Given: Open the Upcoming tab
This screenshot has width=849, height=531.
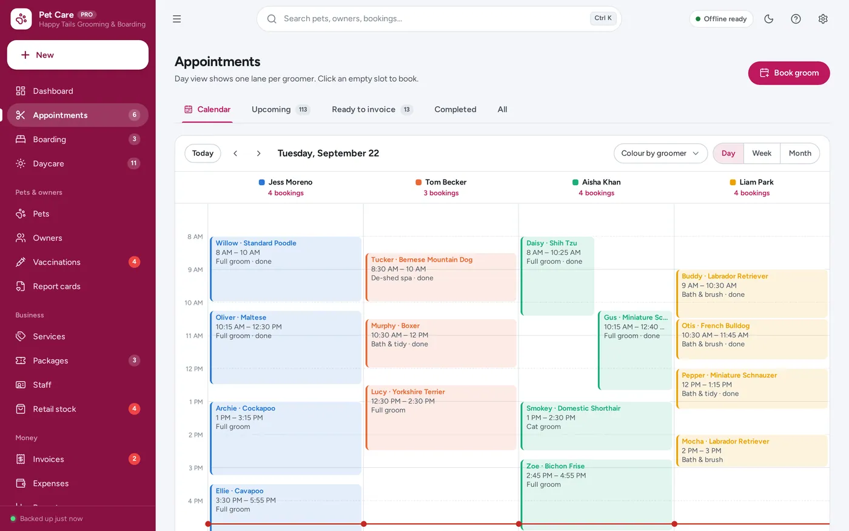Looking at the screenshot, I should click(281, 110).
